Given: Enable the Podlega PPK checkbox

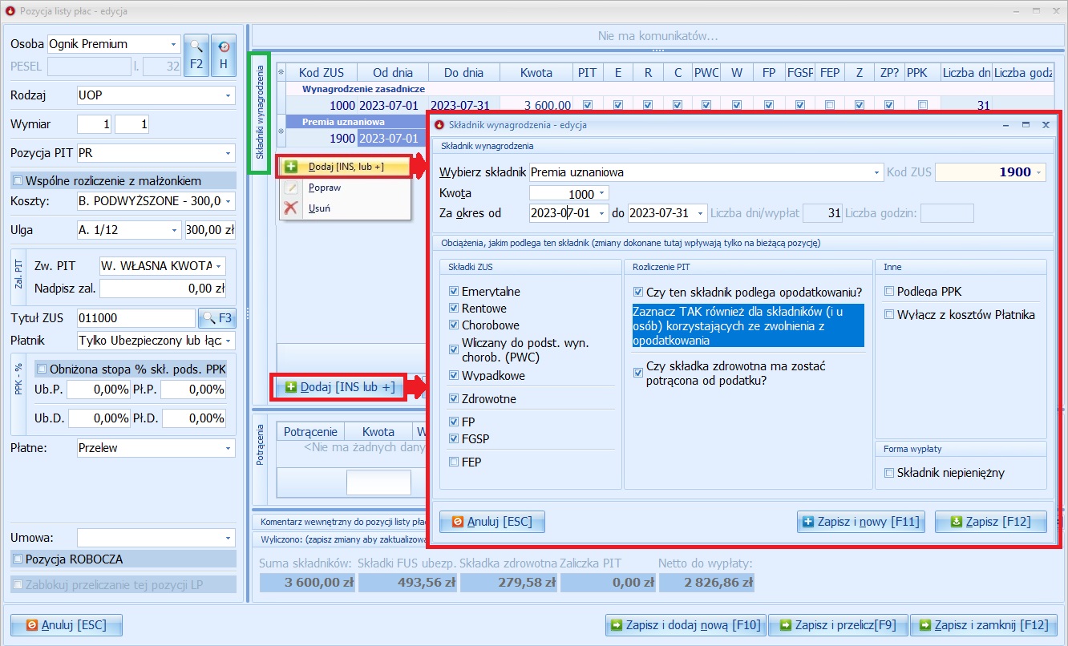Looking at the screenshot, I should click(x=888, y=292).
